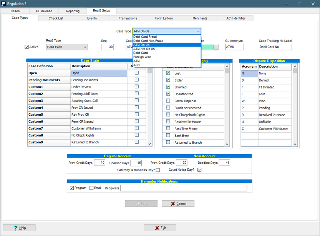Toggle the Unauthorized fraud checkbox
320x236 pixels.
point(168,94)
